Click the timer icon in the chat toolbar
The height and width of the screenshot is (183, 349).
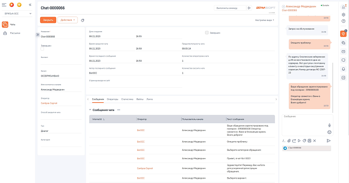[x=304, y=141]
